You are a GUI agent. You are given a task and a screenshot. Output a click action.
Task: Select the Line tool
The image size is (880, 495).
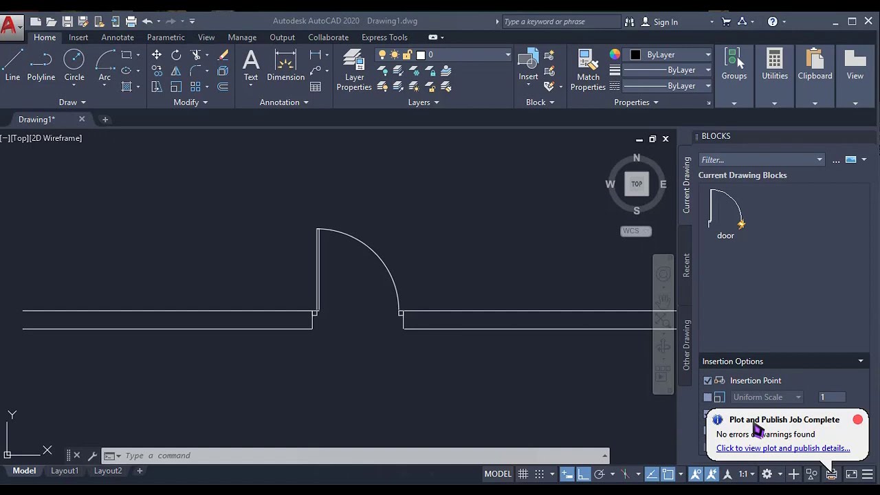[x=12, y=66]
